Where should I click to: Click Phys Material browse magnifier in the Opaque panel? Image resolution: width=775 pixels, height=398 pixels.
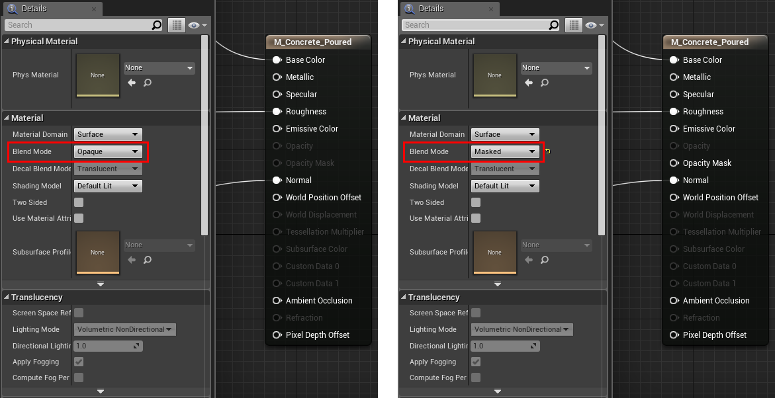click(x=148, y=83)
